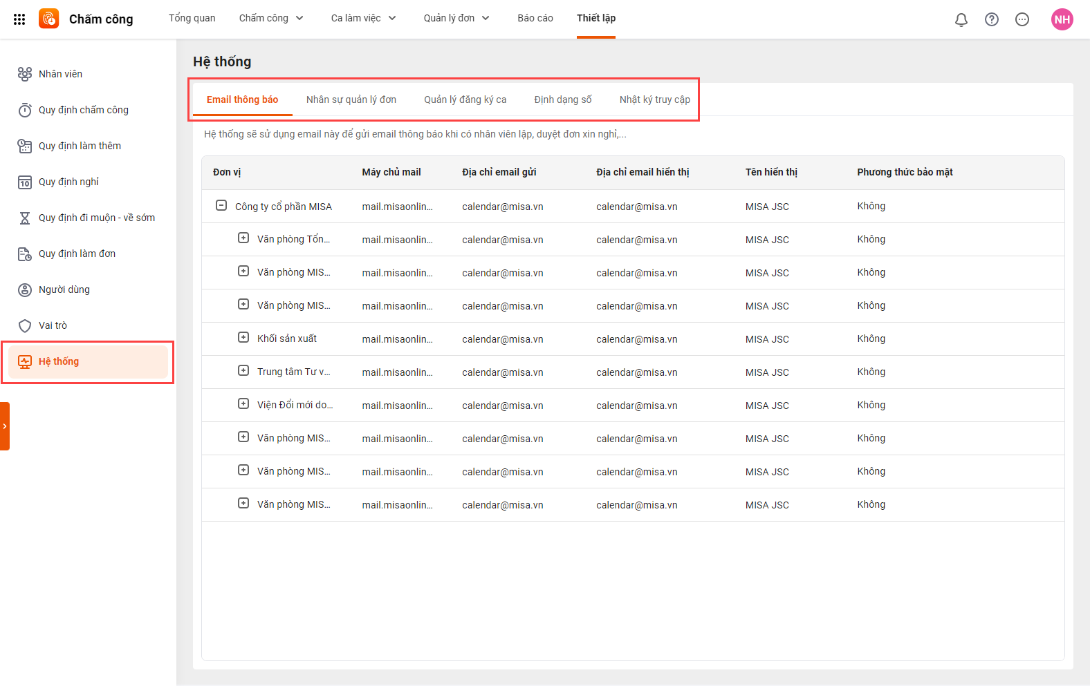Select the Công ty cổ phần MISA name
Image resolution: width=1090 pixels, height=686 pixels.
tap(284, 207)
